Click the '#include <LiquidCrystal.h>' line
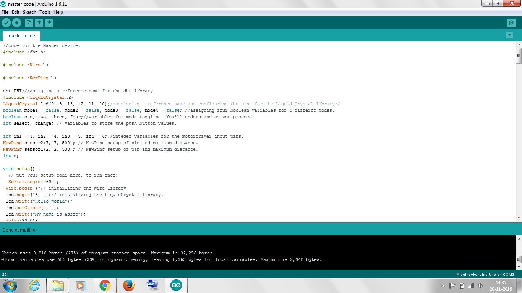Screen dimensions: 522x293 [38, 97]
